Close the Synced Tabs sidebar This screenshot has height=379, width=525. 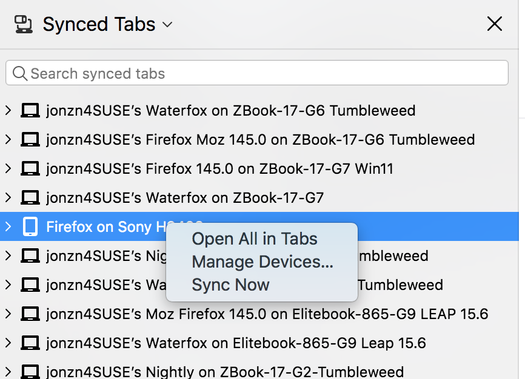[495, 24]
